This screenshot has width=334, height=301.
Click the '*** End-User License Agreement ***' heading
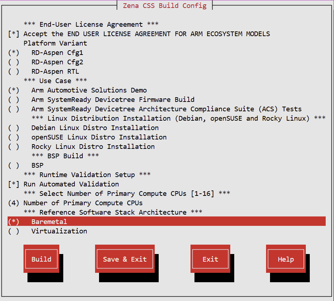tap(91, 24)
